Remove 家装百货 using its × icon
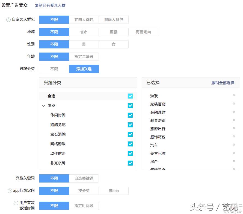 tap(234, 104)
